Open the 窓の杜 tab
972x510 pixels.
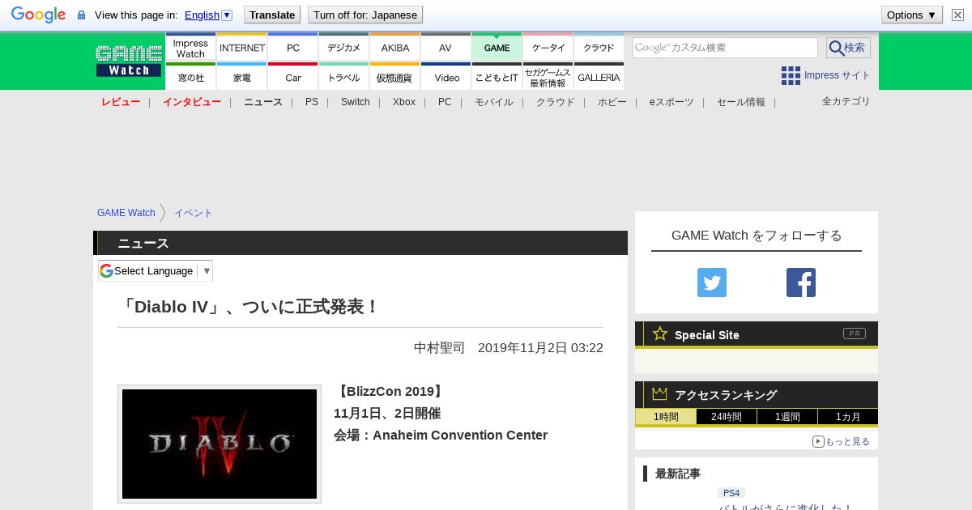190,77
